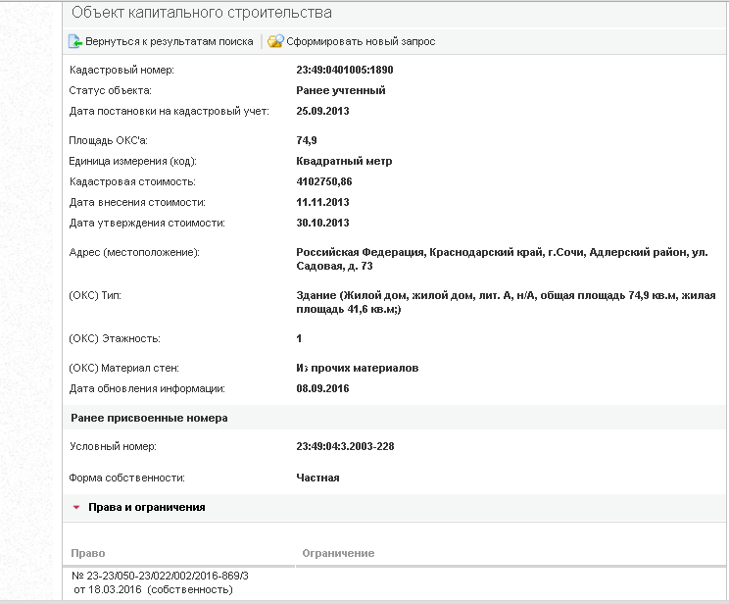Click the new request icon in toolbar
This screenshot has width=729, height=604.
click(x=275, y=42)
